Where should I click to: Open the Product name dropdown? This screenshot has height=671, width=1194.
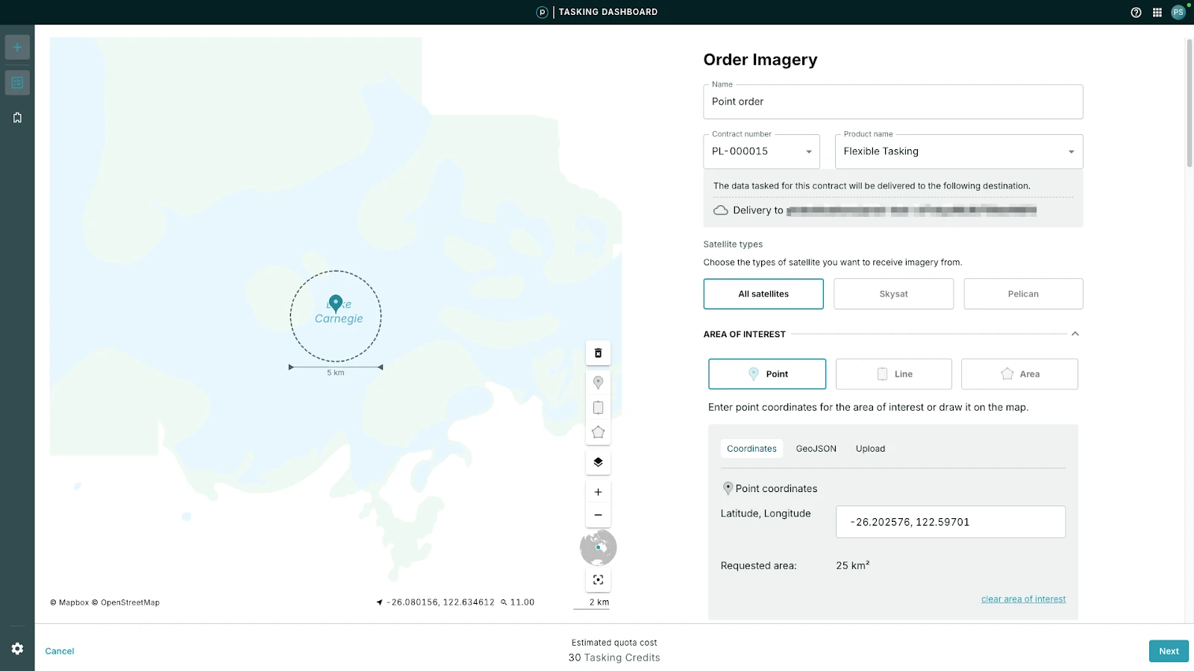[959, 151]
